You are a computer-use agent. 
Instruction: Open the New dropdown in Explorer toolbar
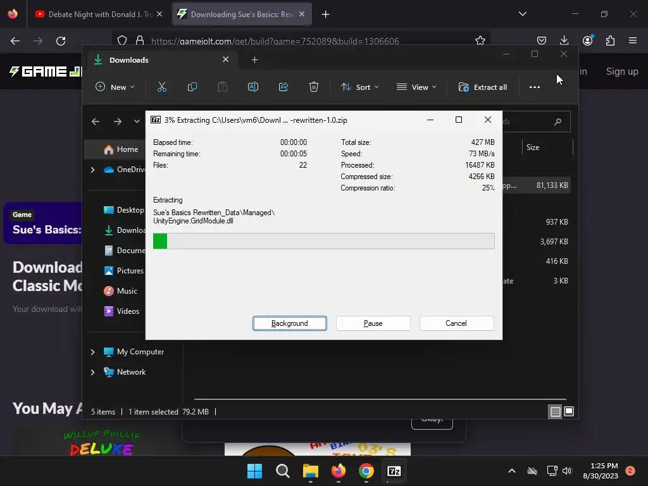[115, 87]
